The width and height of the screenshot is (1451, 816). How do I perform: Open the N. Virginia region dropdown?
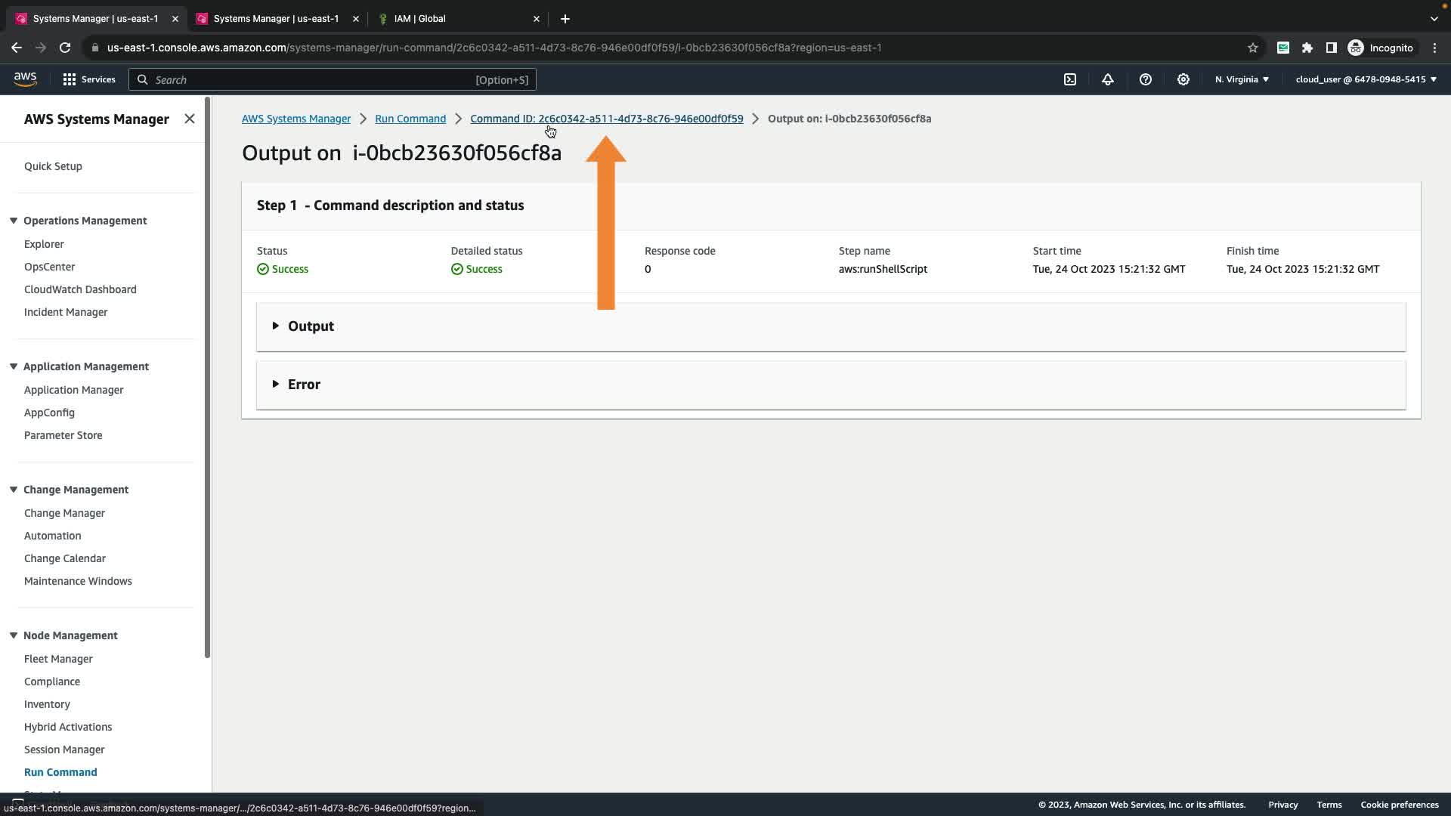click(x=1242, y=79)
